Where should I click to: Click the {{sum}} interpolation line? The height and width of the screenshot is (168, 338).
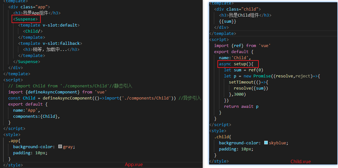[228, 21]
